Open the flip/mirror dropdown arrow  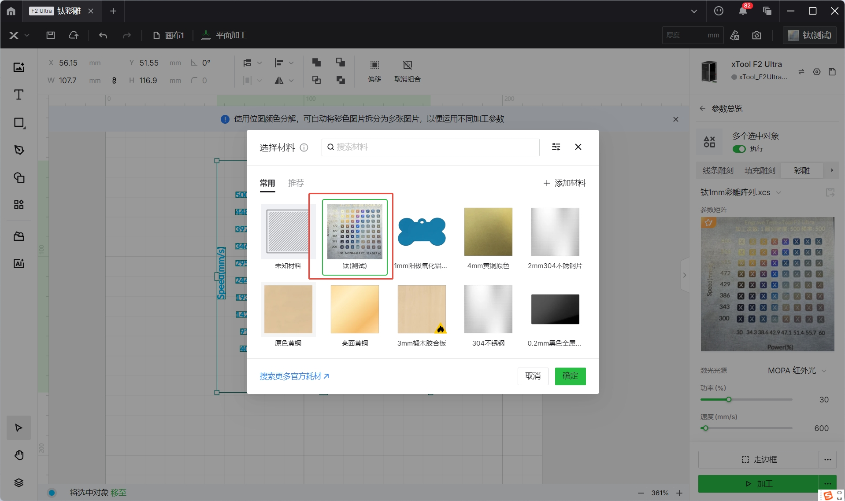tap(291, 81)
